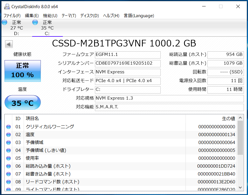Click the 健康状態 label

coord(22,55)
